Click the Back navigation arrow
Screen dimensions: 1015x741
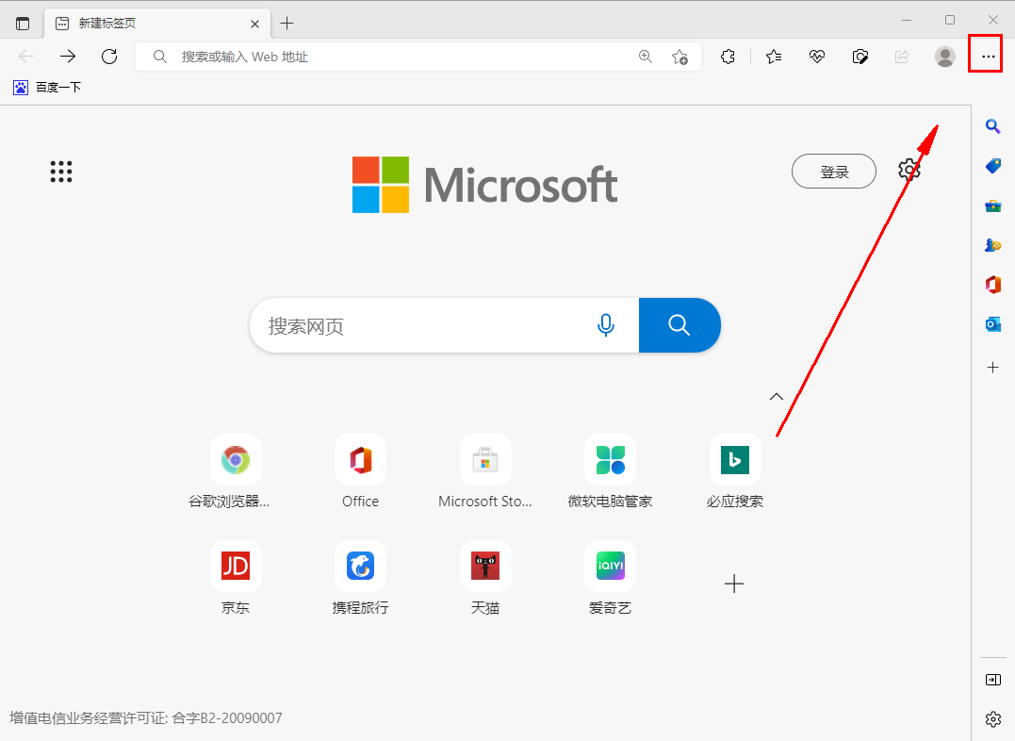pyautogui.click(x=26, y=57)
